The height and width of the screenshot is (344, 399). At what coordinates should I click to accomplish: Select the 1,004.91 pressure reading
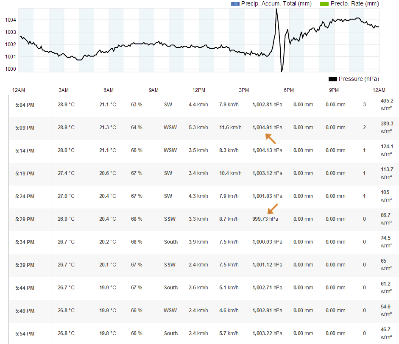(x=262, y=128)
